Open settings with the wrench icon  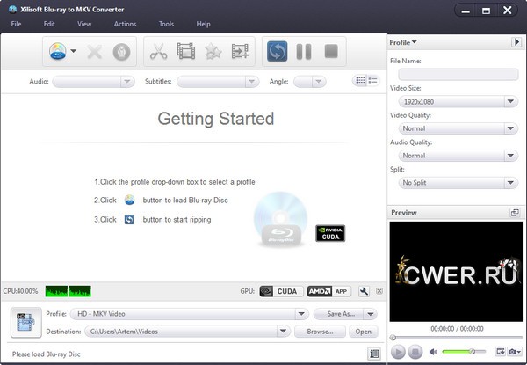[365, 291]
